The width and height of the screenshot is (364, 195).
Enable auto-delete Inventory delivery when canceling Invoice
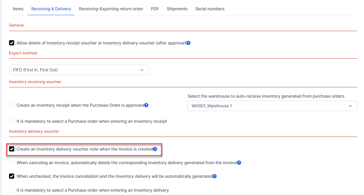click(12, 163)
